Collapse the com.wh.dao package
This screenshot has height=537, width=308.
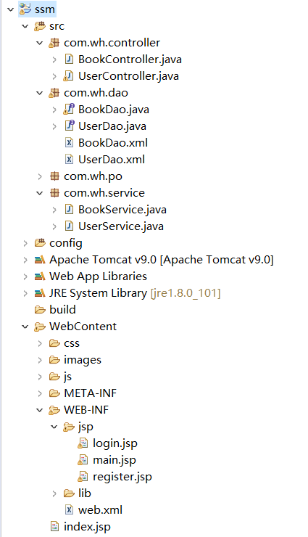40,93
